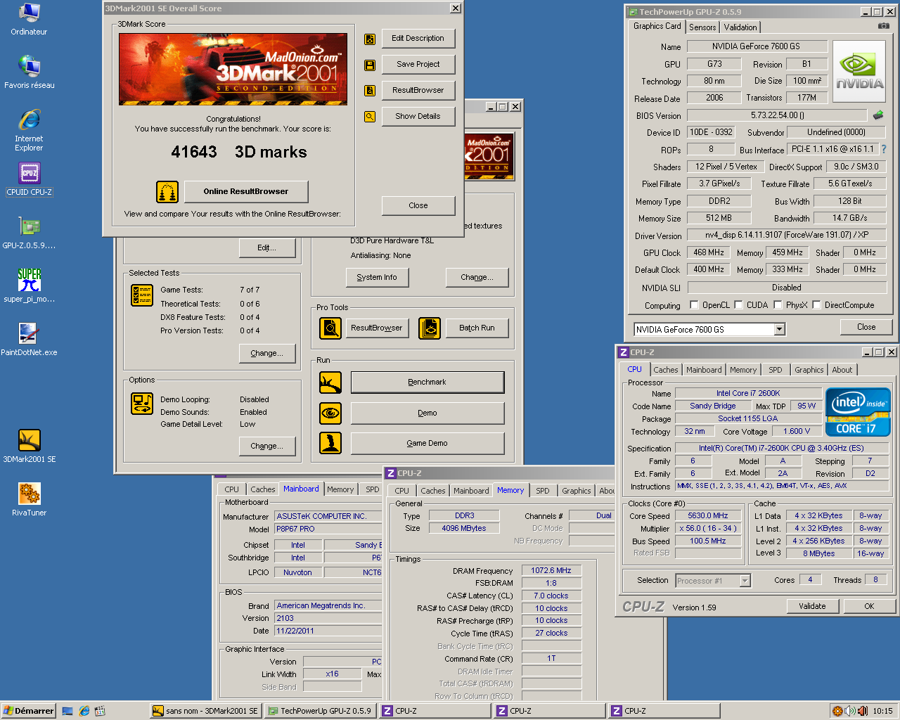Click the Game Demo button

[427, 443]
